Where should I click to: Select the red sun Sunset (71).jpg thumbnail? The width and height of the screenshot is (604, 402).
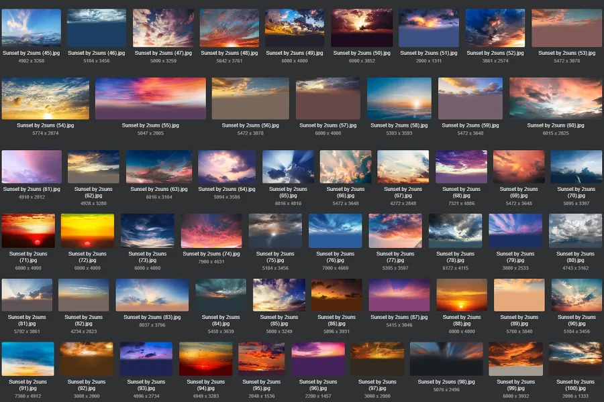point(28,231)
